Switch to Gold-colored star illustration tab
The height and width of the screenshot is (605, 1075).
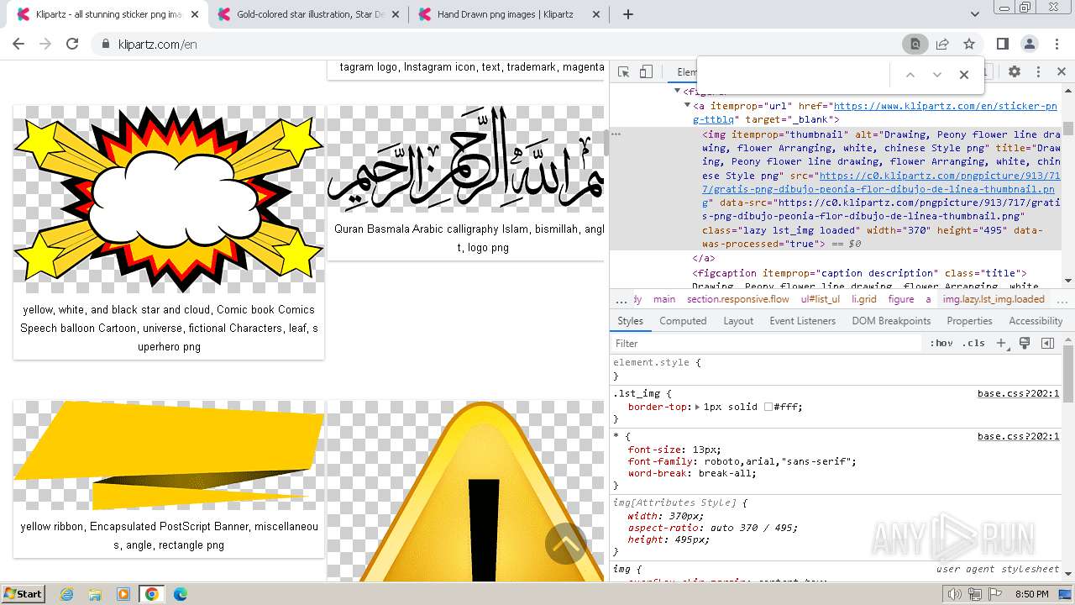tap(309, 14)
